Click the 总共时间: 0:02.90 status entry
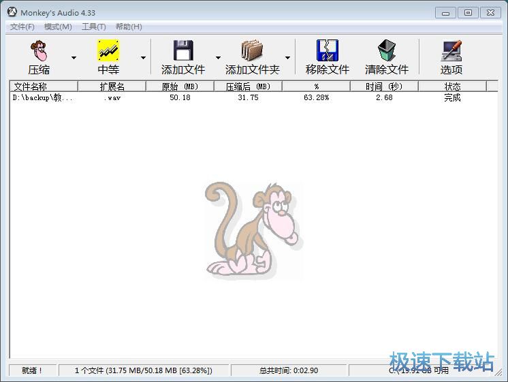The height and width of the screenshot is (382, 508). pyautogui.click(x=288, y=370)
